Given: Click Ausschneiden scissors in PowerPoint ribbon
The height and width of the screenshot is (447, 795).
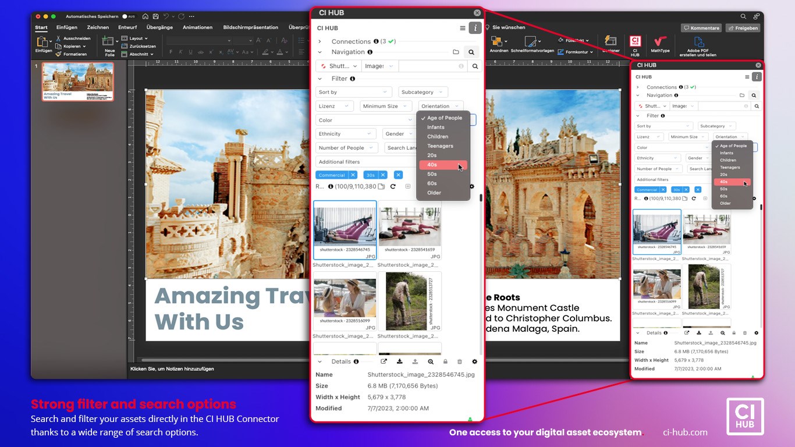Looking at the screenshot, I should (58, 38).
